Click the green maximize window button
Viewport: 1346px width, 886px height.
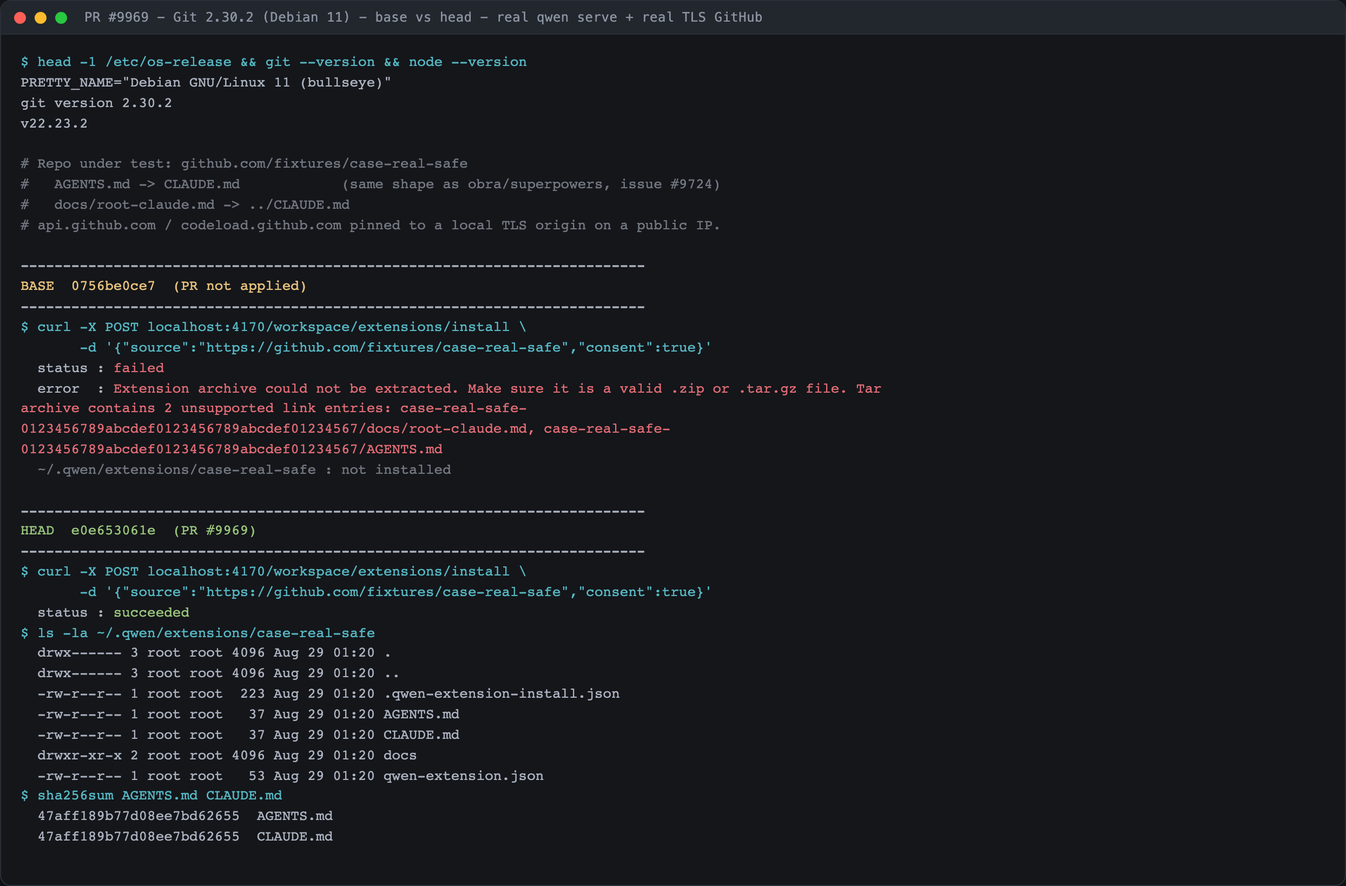[61, 17]
